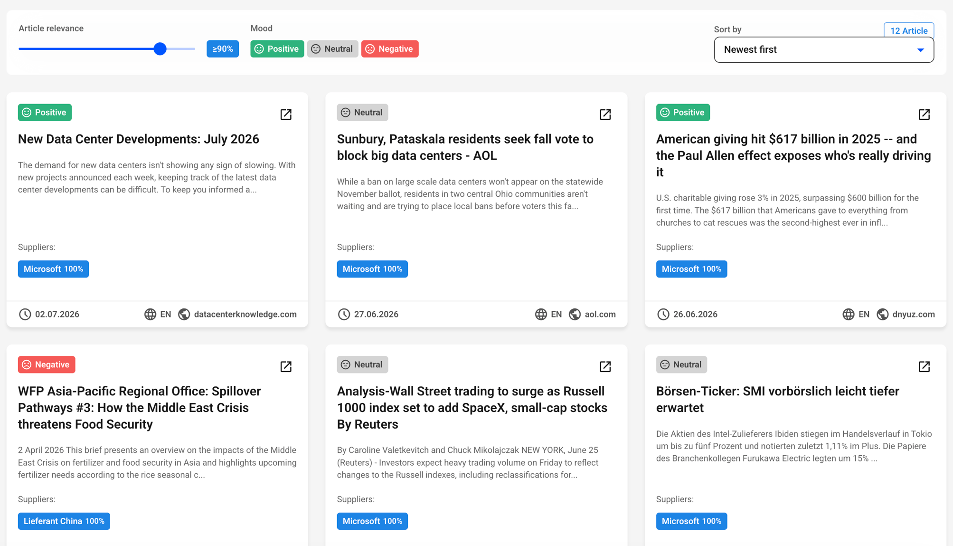Open the Sort by dropdown showing Newest first
The width and height of the screenshot is (953, 546).
pos(823,50)
